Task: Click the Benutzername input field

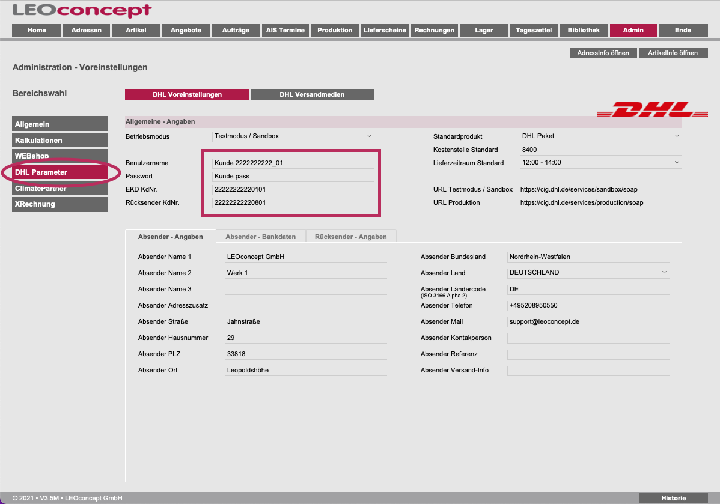Action: (293, 163)
